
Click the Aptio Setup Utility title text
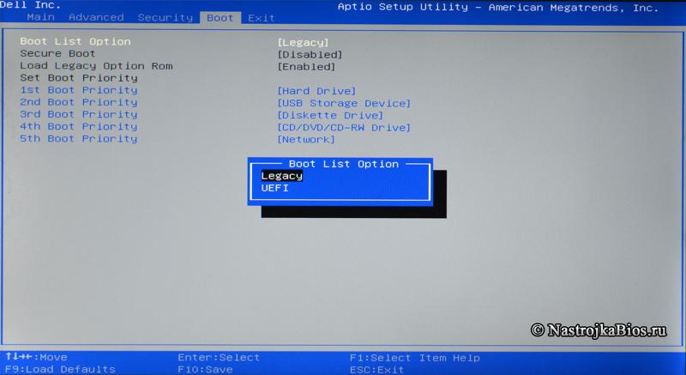(498, 8)
